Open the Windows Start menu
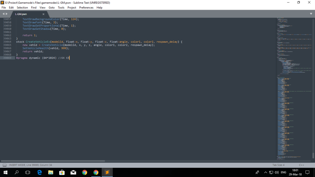This screenshot has width=315, height=177. pyautogui.click(x=5, y=172)
